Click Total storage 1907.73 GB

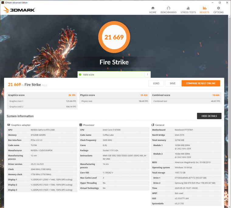point(180,173)
